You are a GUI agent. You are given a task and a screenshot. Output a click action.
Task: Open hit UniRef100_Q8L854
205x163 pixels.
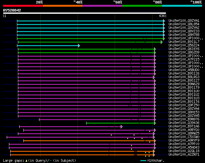(x=184, y=24)
